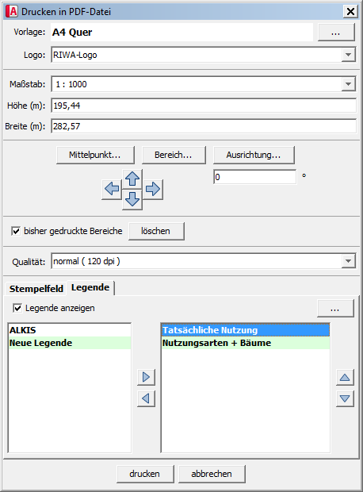Click the abbrechen button
This screenshot has width=363, height=492.
(x=212, y=474)
